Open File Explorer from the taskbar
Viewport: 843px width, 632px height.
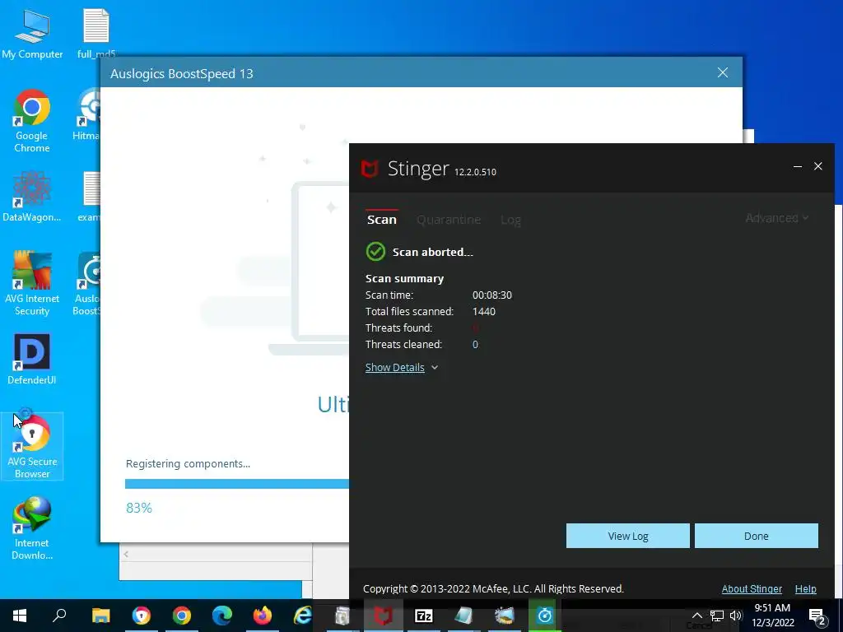point(100,616)
